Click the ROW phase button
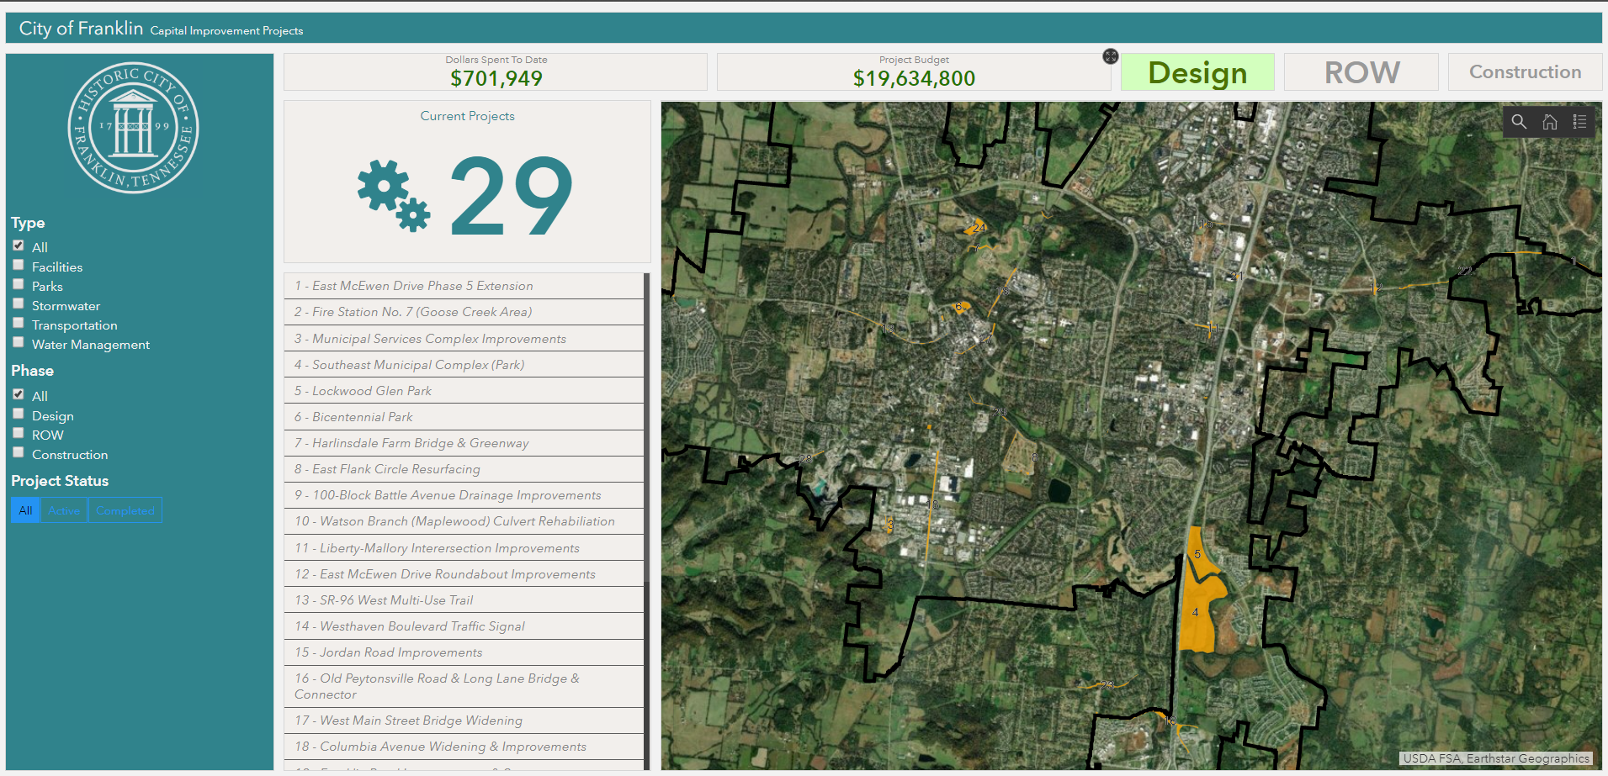Image resolution: width=1608 pixels, height=776 pixels. point(1361,72)
